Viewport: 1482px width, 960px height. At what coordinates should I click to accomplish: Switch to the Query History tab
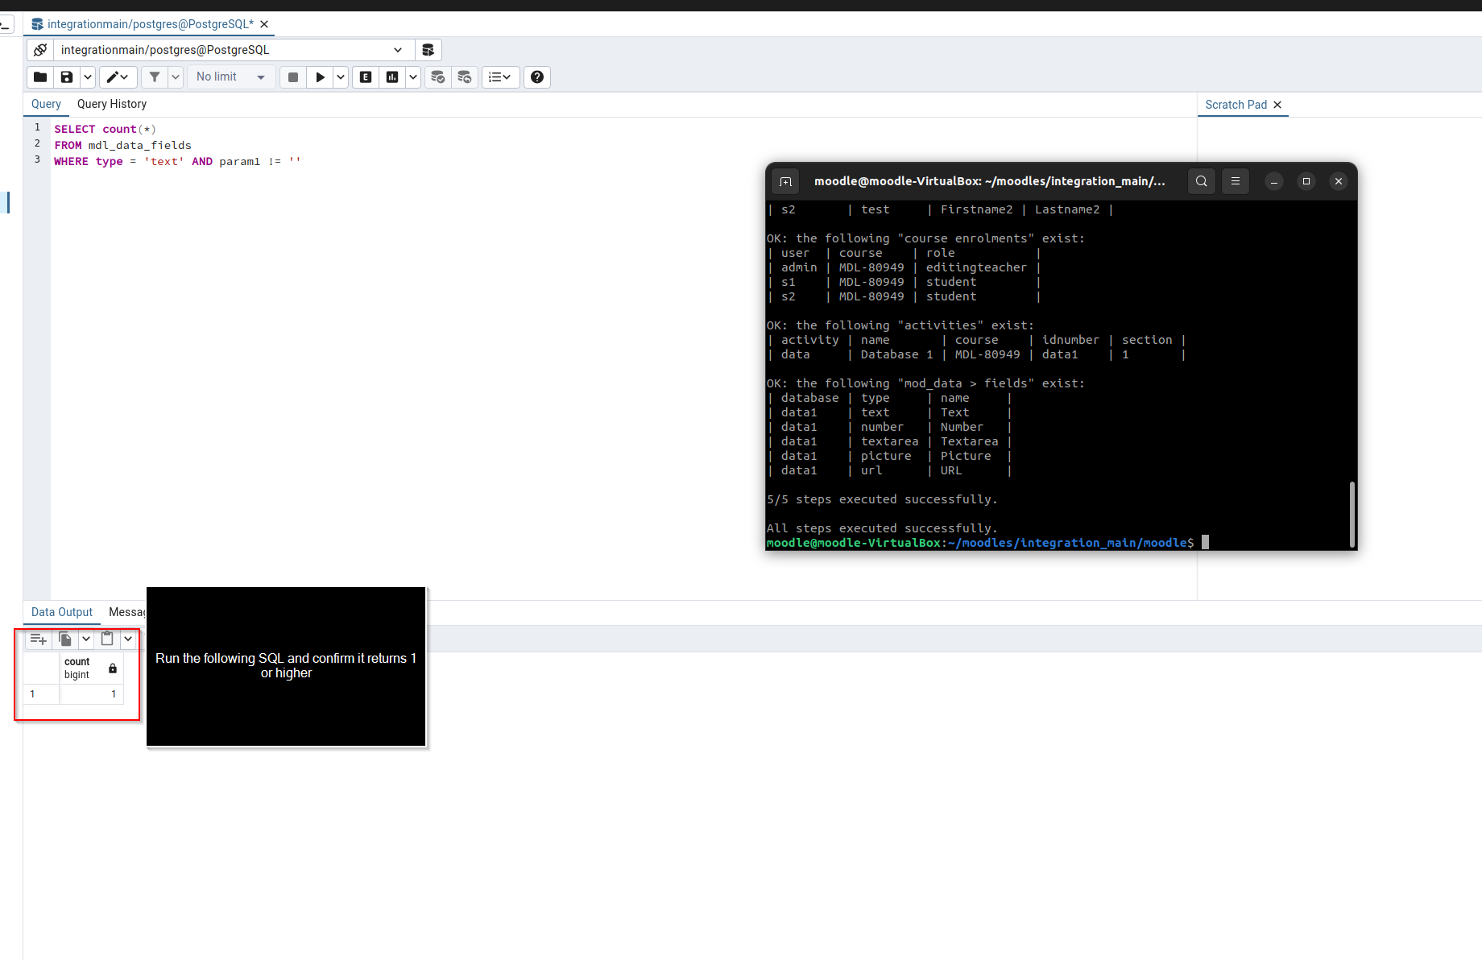point(112,104)
